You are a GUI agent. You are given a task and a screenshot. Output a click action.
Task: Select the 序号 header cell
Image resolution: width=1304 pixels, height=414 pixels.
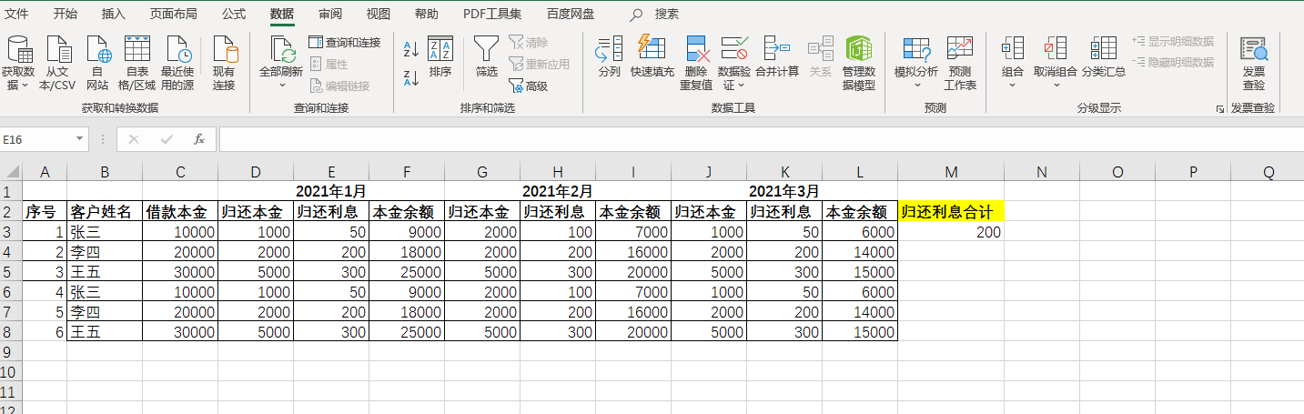point(45,212)
